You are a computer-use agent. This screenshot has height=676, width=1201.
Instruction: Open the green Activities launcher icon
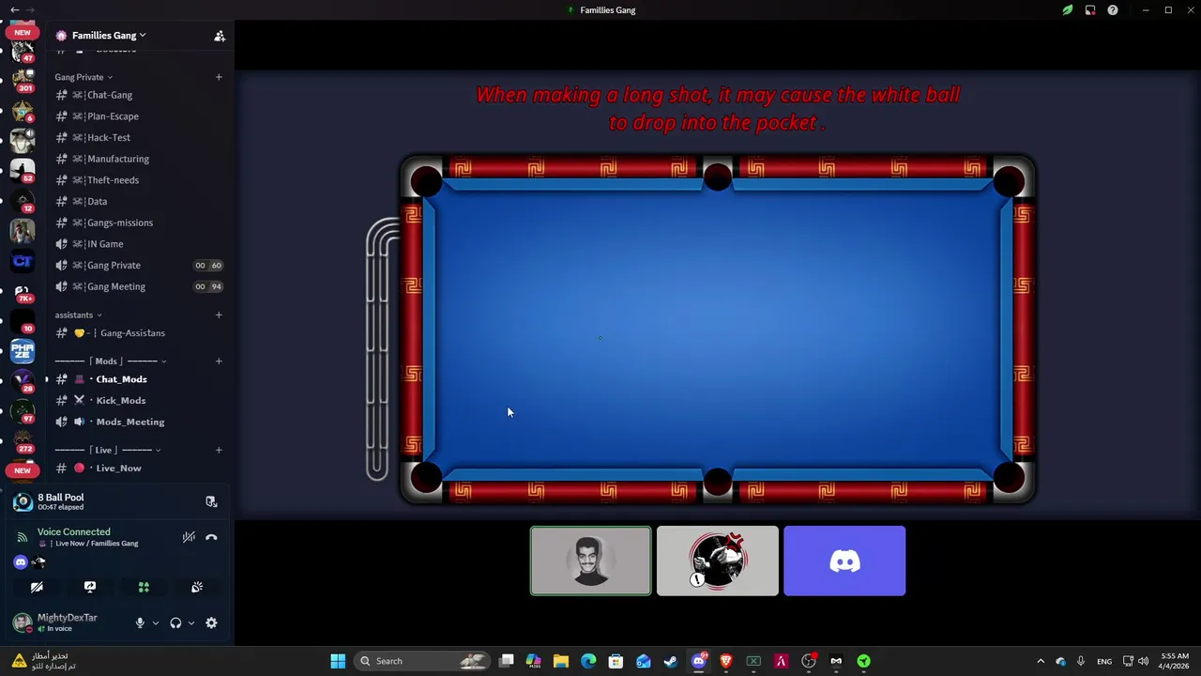[144, 587]
